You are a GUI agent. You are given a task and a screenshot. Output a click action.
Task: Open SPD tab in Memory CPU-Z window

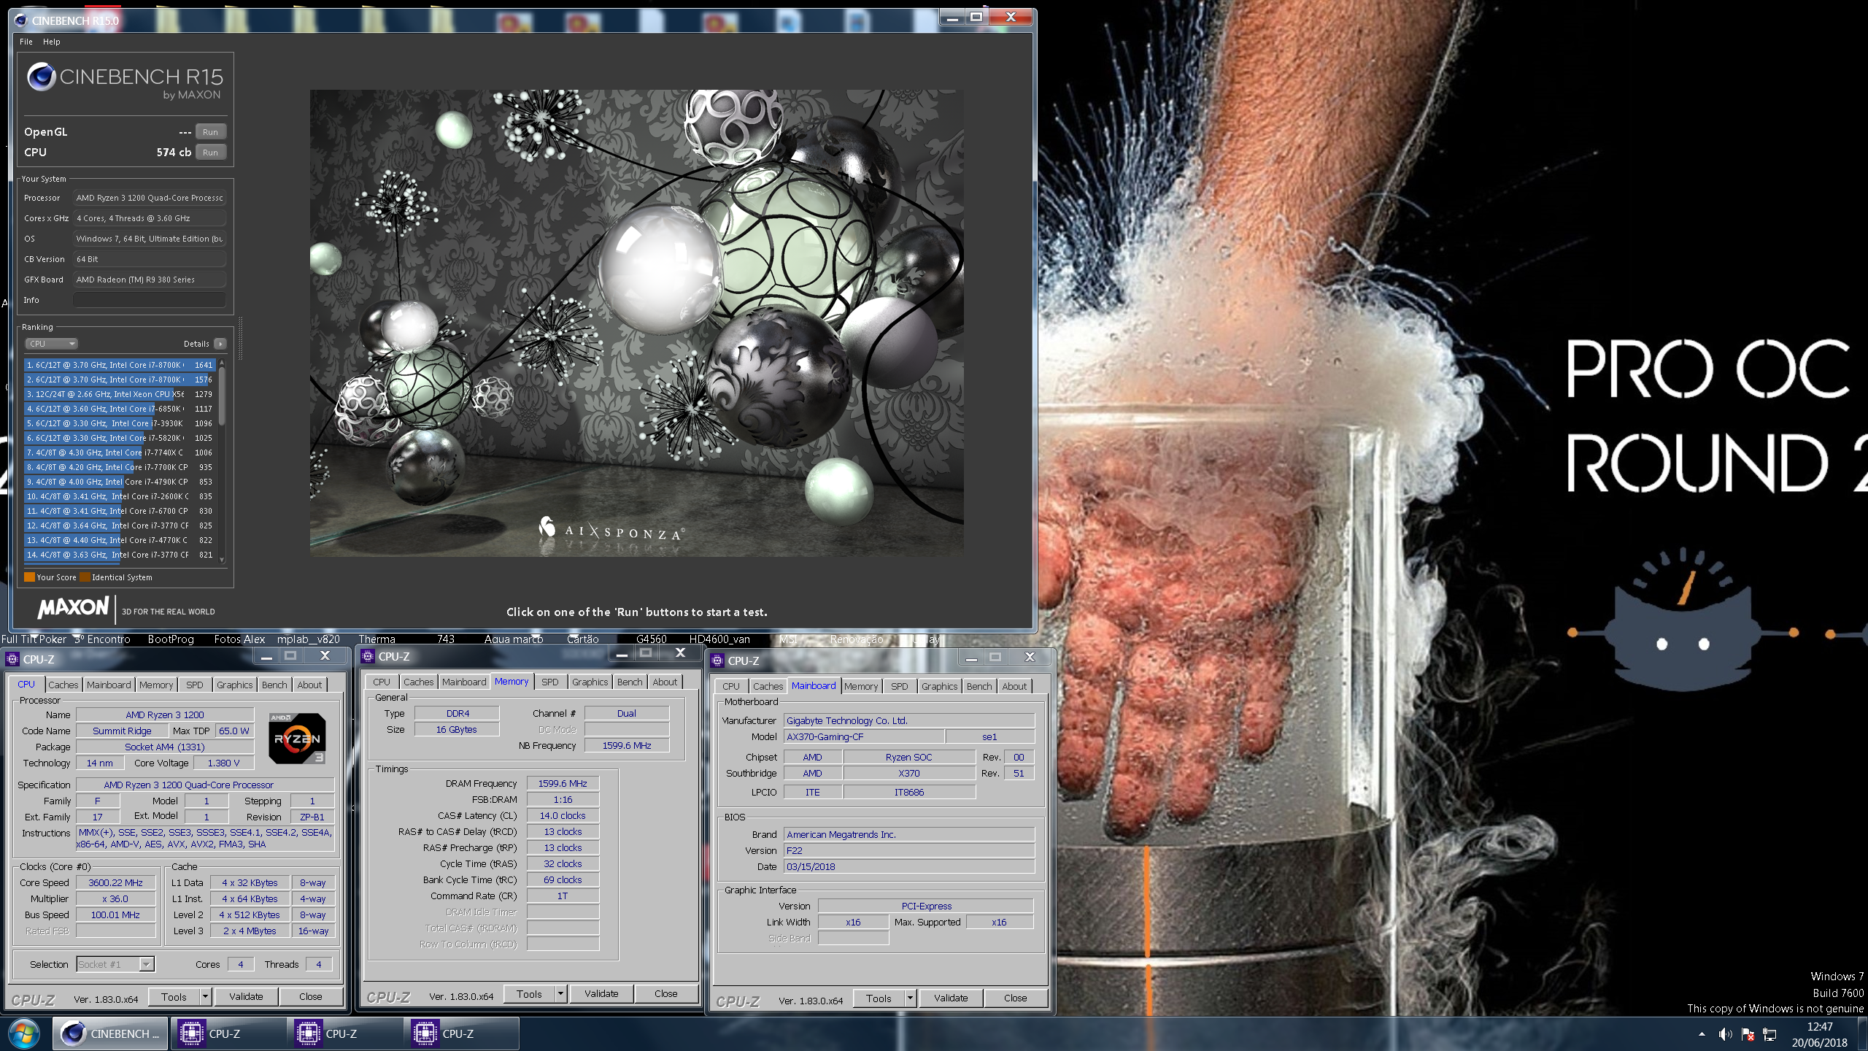point(550,682)
